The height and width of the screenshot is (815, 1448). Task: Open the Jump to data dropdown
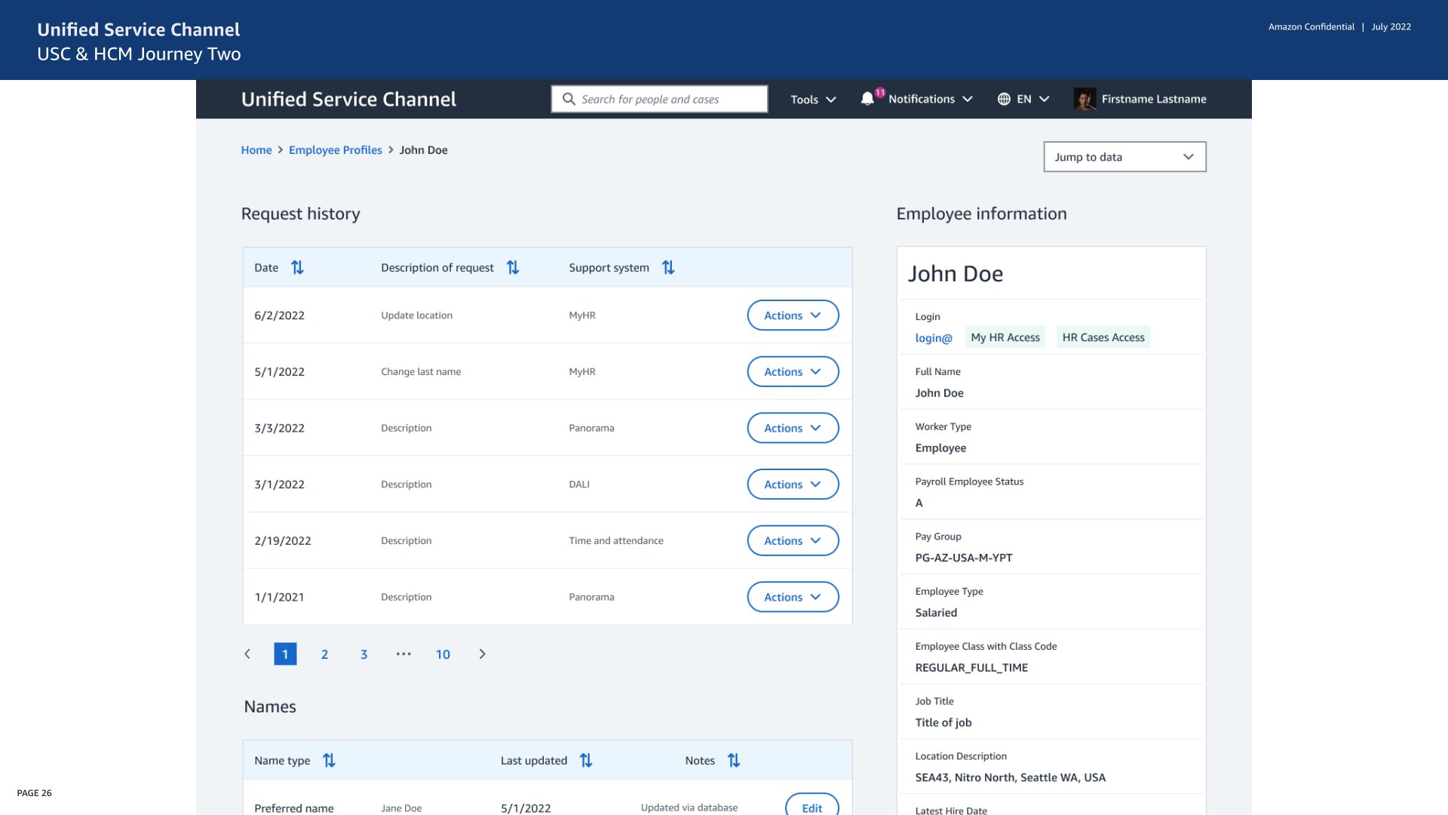point(1124,157)
